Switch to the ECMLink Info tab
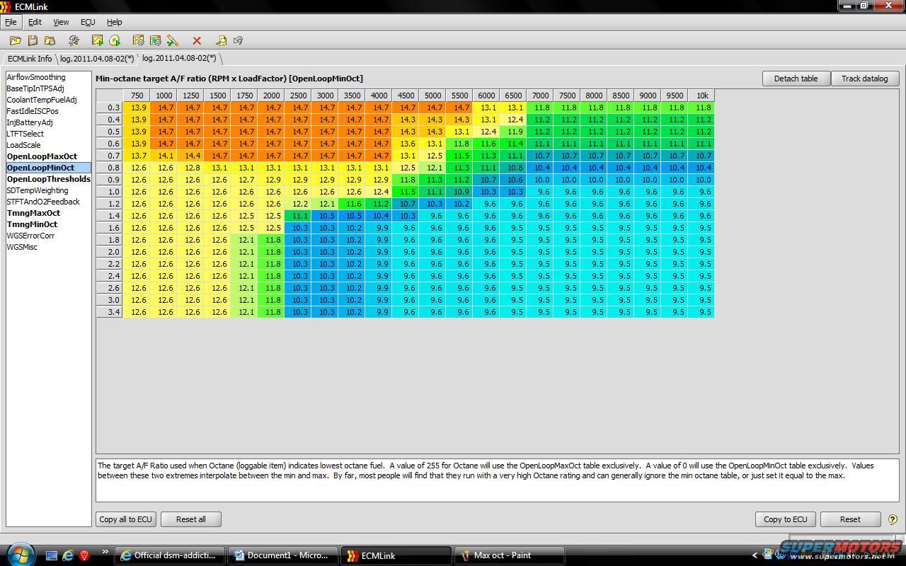The height and width of the screenshot is (566, 906). click(x=30, y=59)
